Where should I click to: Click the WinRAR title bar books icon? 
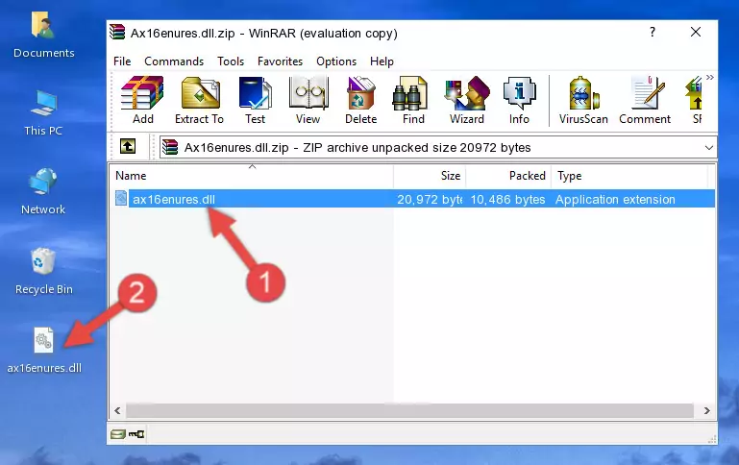[x=117, y=32]
